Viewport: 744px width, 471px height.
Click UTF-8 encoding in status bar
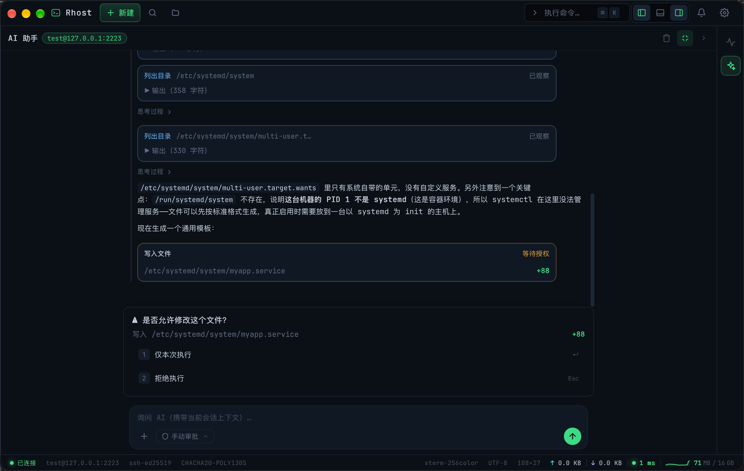pyautogui.click(x=498, y=463)
